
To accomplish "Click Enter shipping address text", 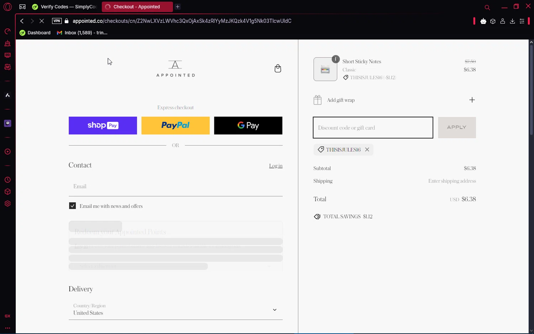I will [x=452, y=181].
